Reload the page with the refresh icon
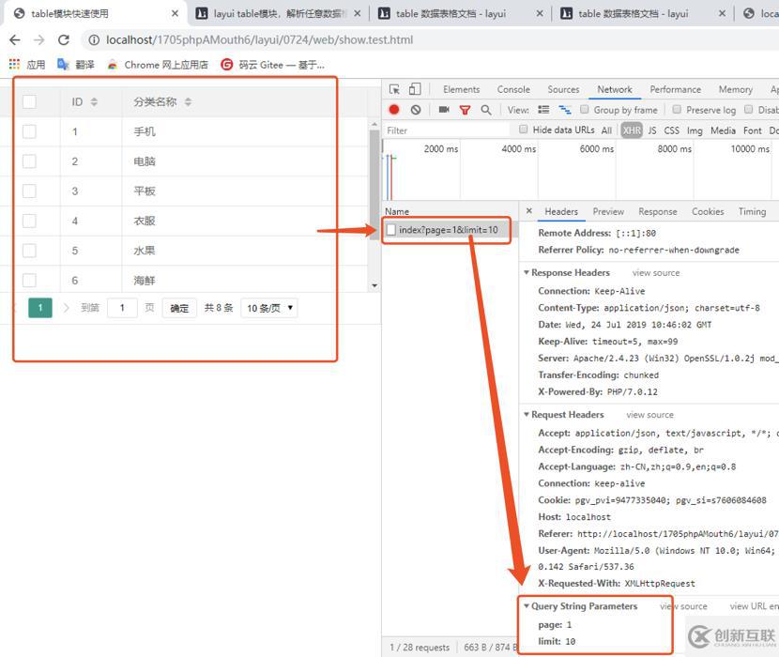This screenshot has width=779, height=657. point(63,39)
